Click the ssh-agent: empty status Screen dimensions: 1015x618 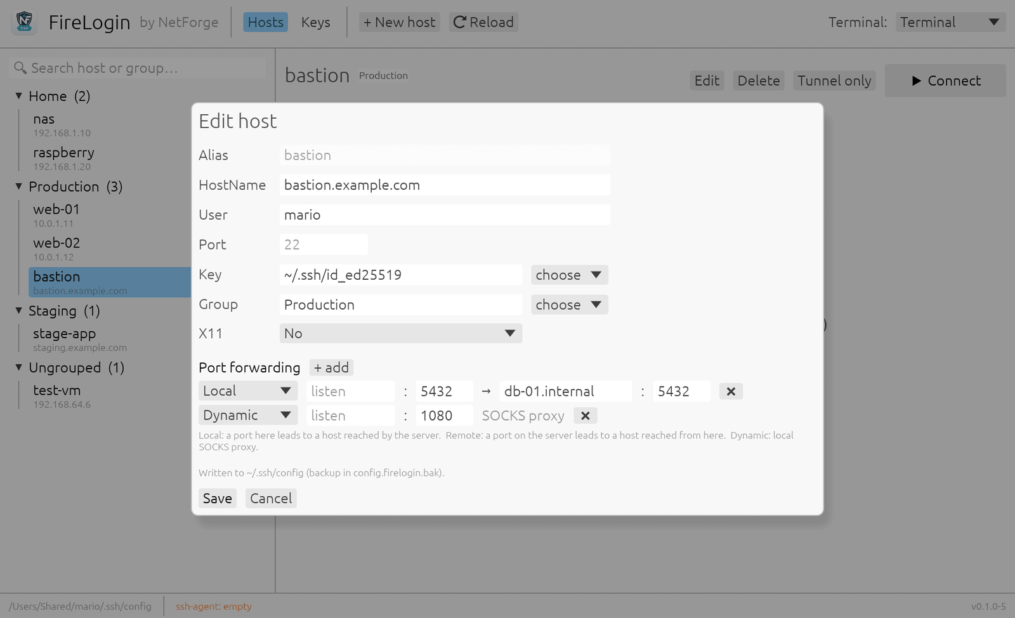point(214,607)
